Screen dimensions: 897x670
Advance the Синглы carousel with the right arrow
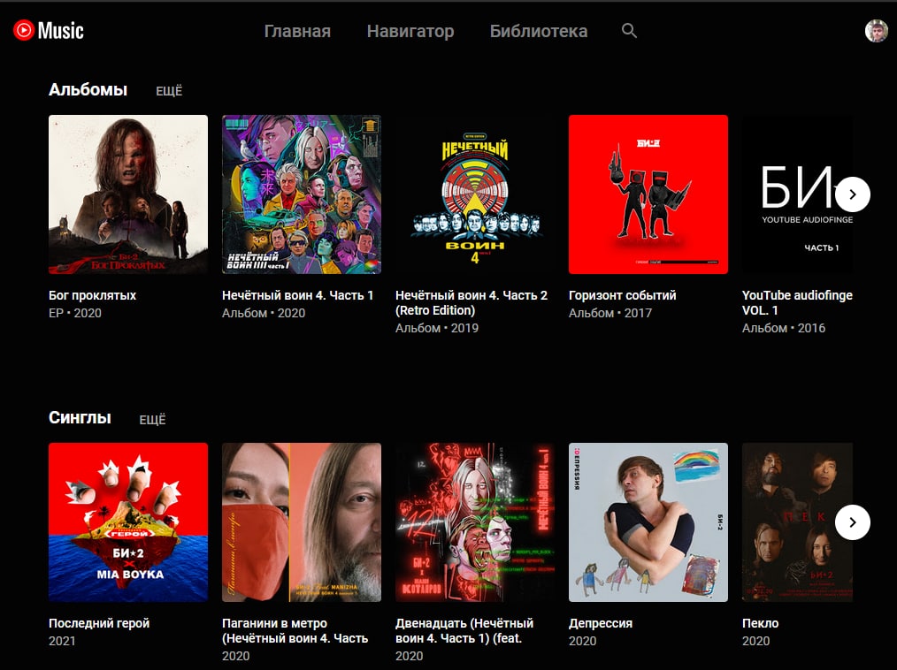click(x=853, y=522)
